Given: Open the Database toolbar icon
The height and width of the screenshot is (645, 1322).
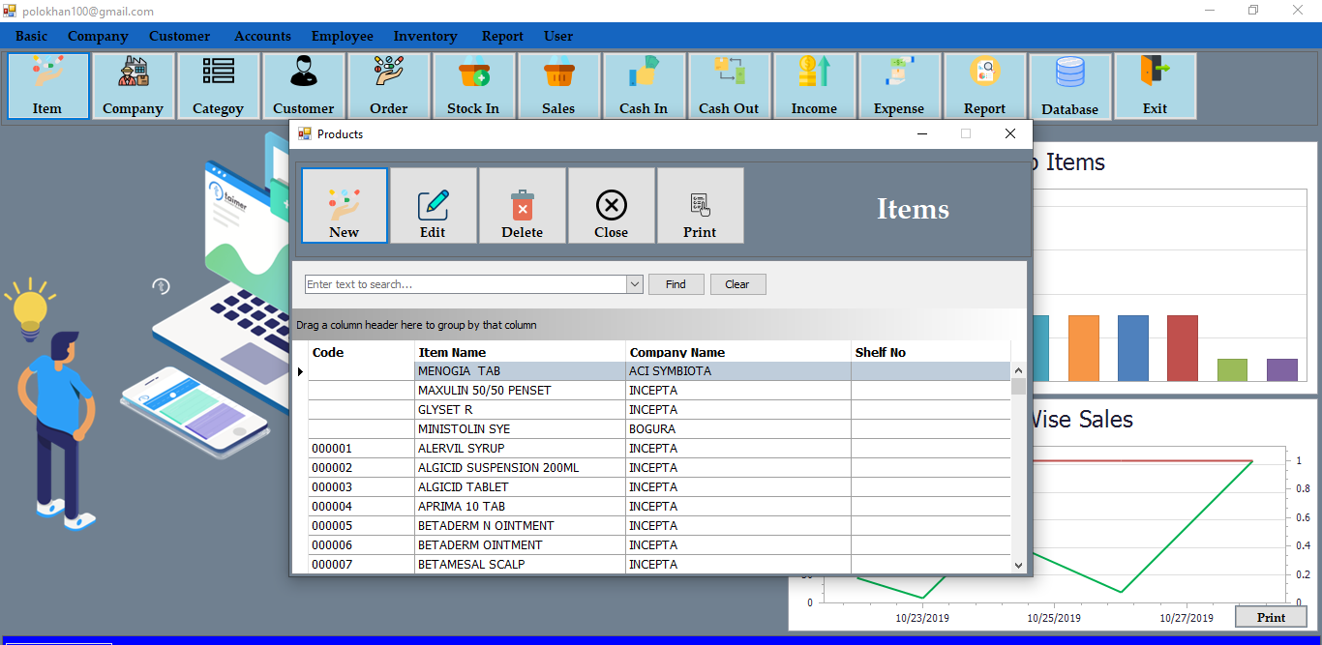Looking at the screenshot, I should pos(1069,86).
